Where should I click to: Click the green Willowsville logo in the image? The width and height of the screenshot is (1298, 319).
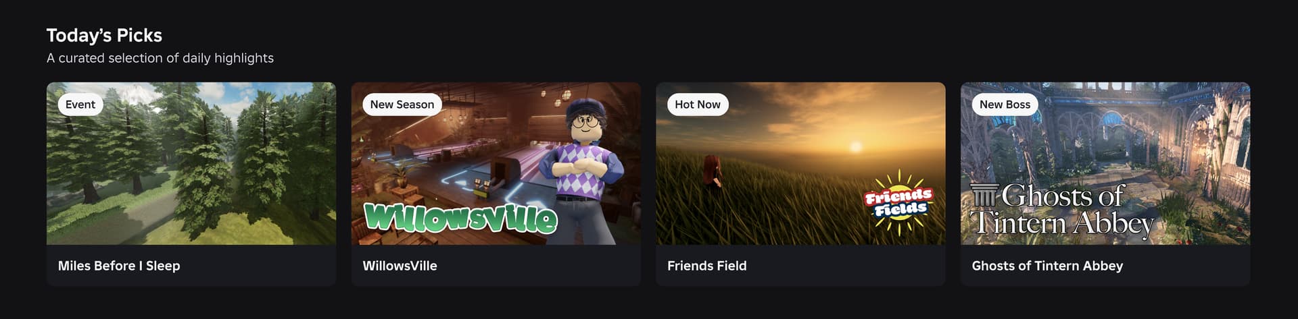[x=461, y=217]
